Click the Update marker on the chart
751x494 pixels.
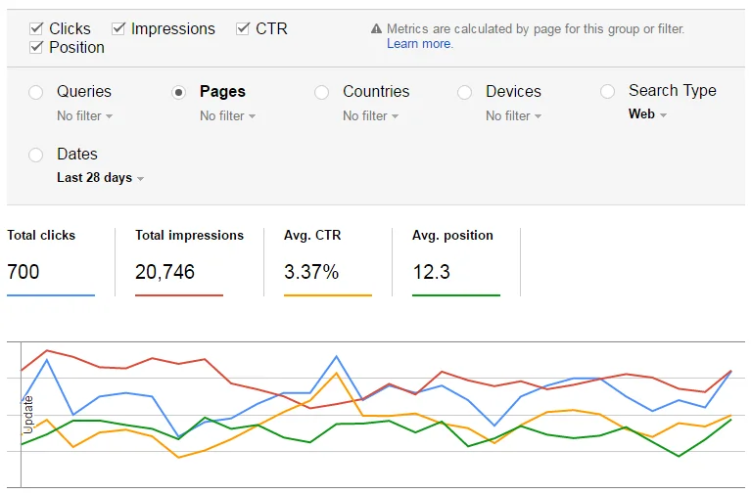coord(28,415)
